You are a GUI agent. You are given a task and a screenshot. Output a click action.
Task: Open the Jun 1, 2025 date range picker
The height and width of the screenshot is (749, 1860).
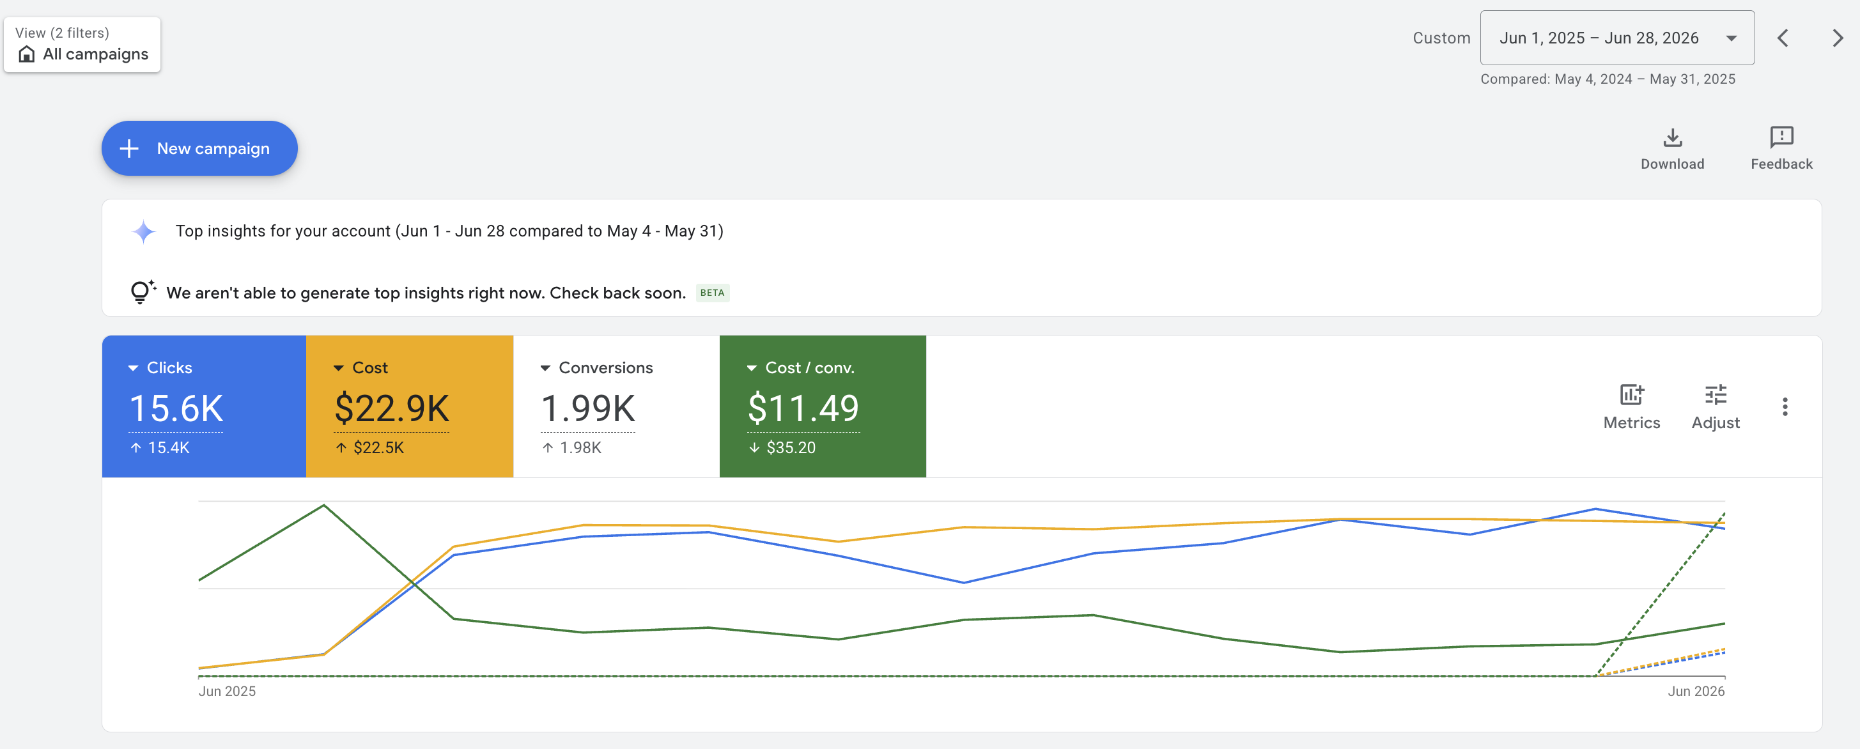pos(1616,38)
